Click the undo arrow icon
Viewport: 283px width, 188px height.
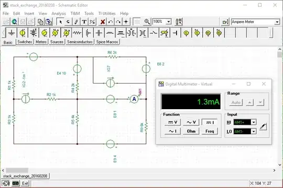point(111,22)
